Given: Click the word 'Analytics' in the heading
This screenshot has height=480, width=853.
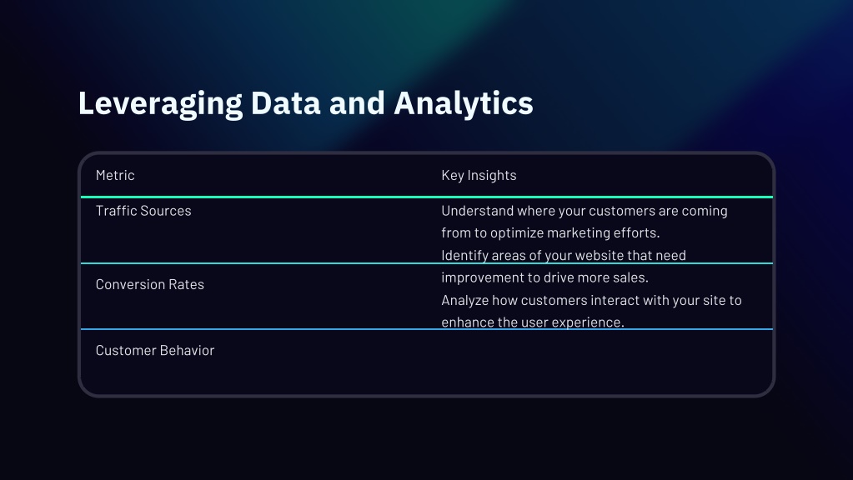Looking at the screenshot, I should [x=464, y=104].
